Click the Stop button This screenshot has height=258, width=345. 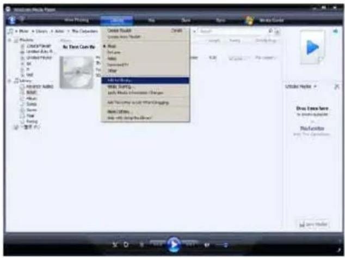(141, 245)
